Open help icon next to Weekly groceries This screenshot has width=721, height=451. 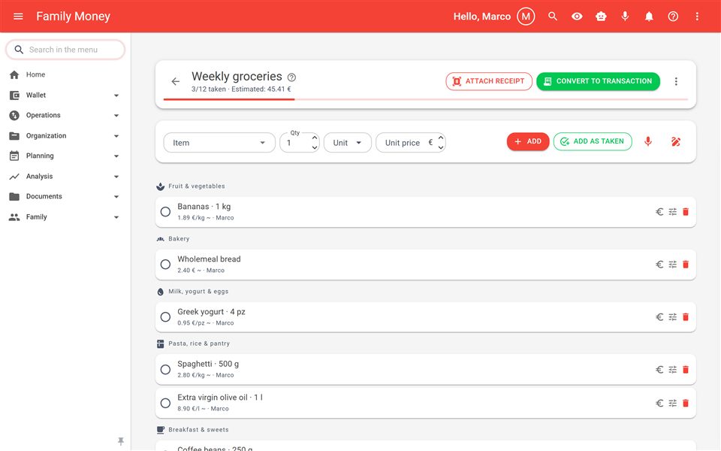(x=291, y=77)
